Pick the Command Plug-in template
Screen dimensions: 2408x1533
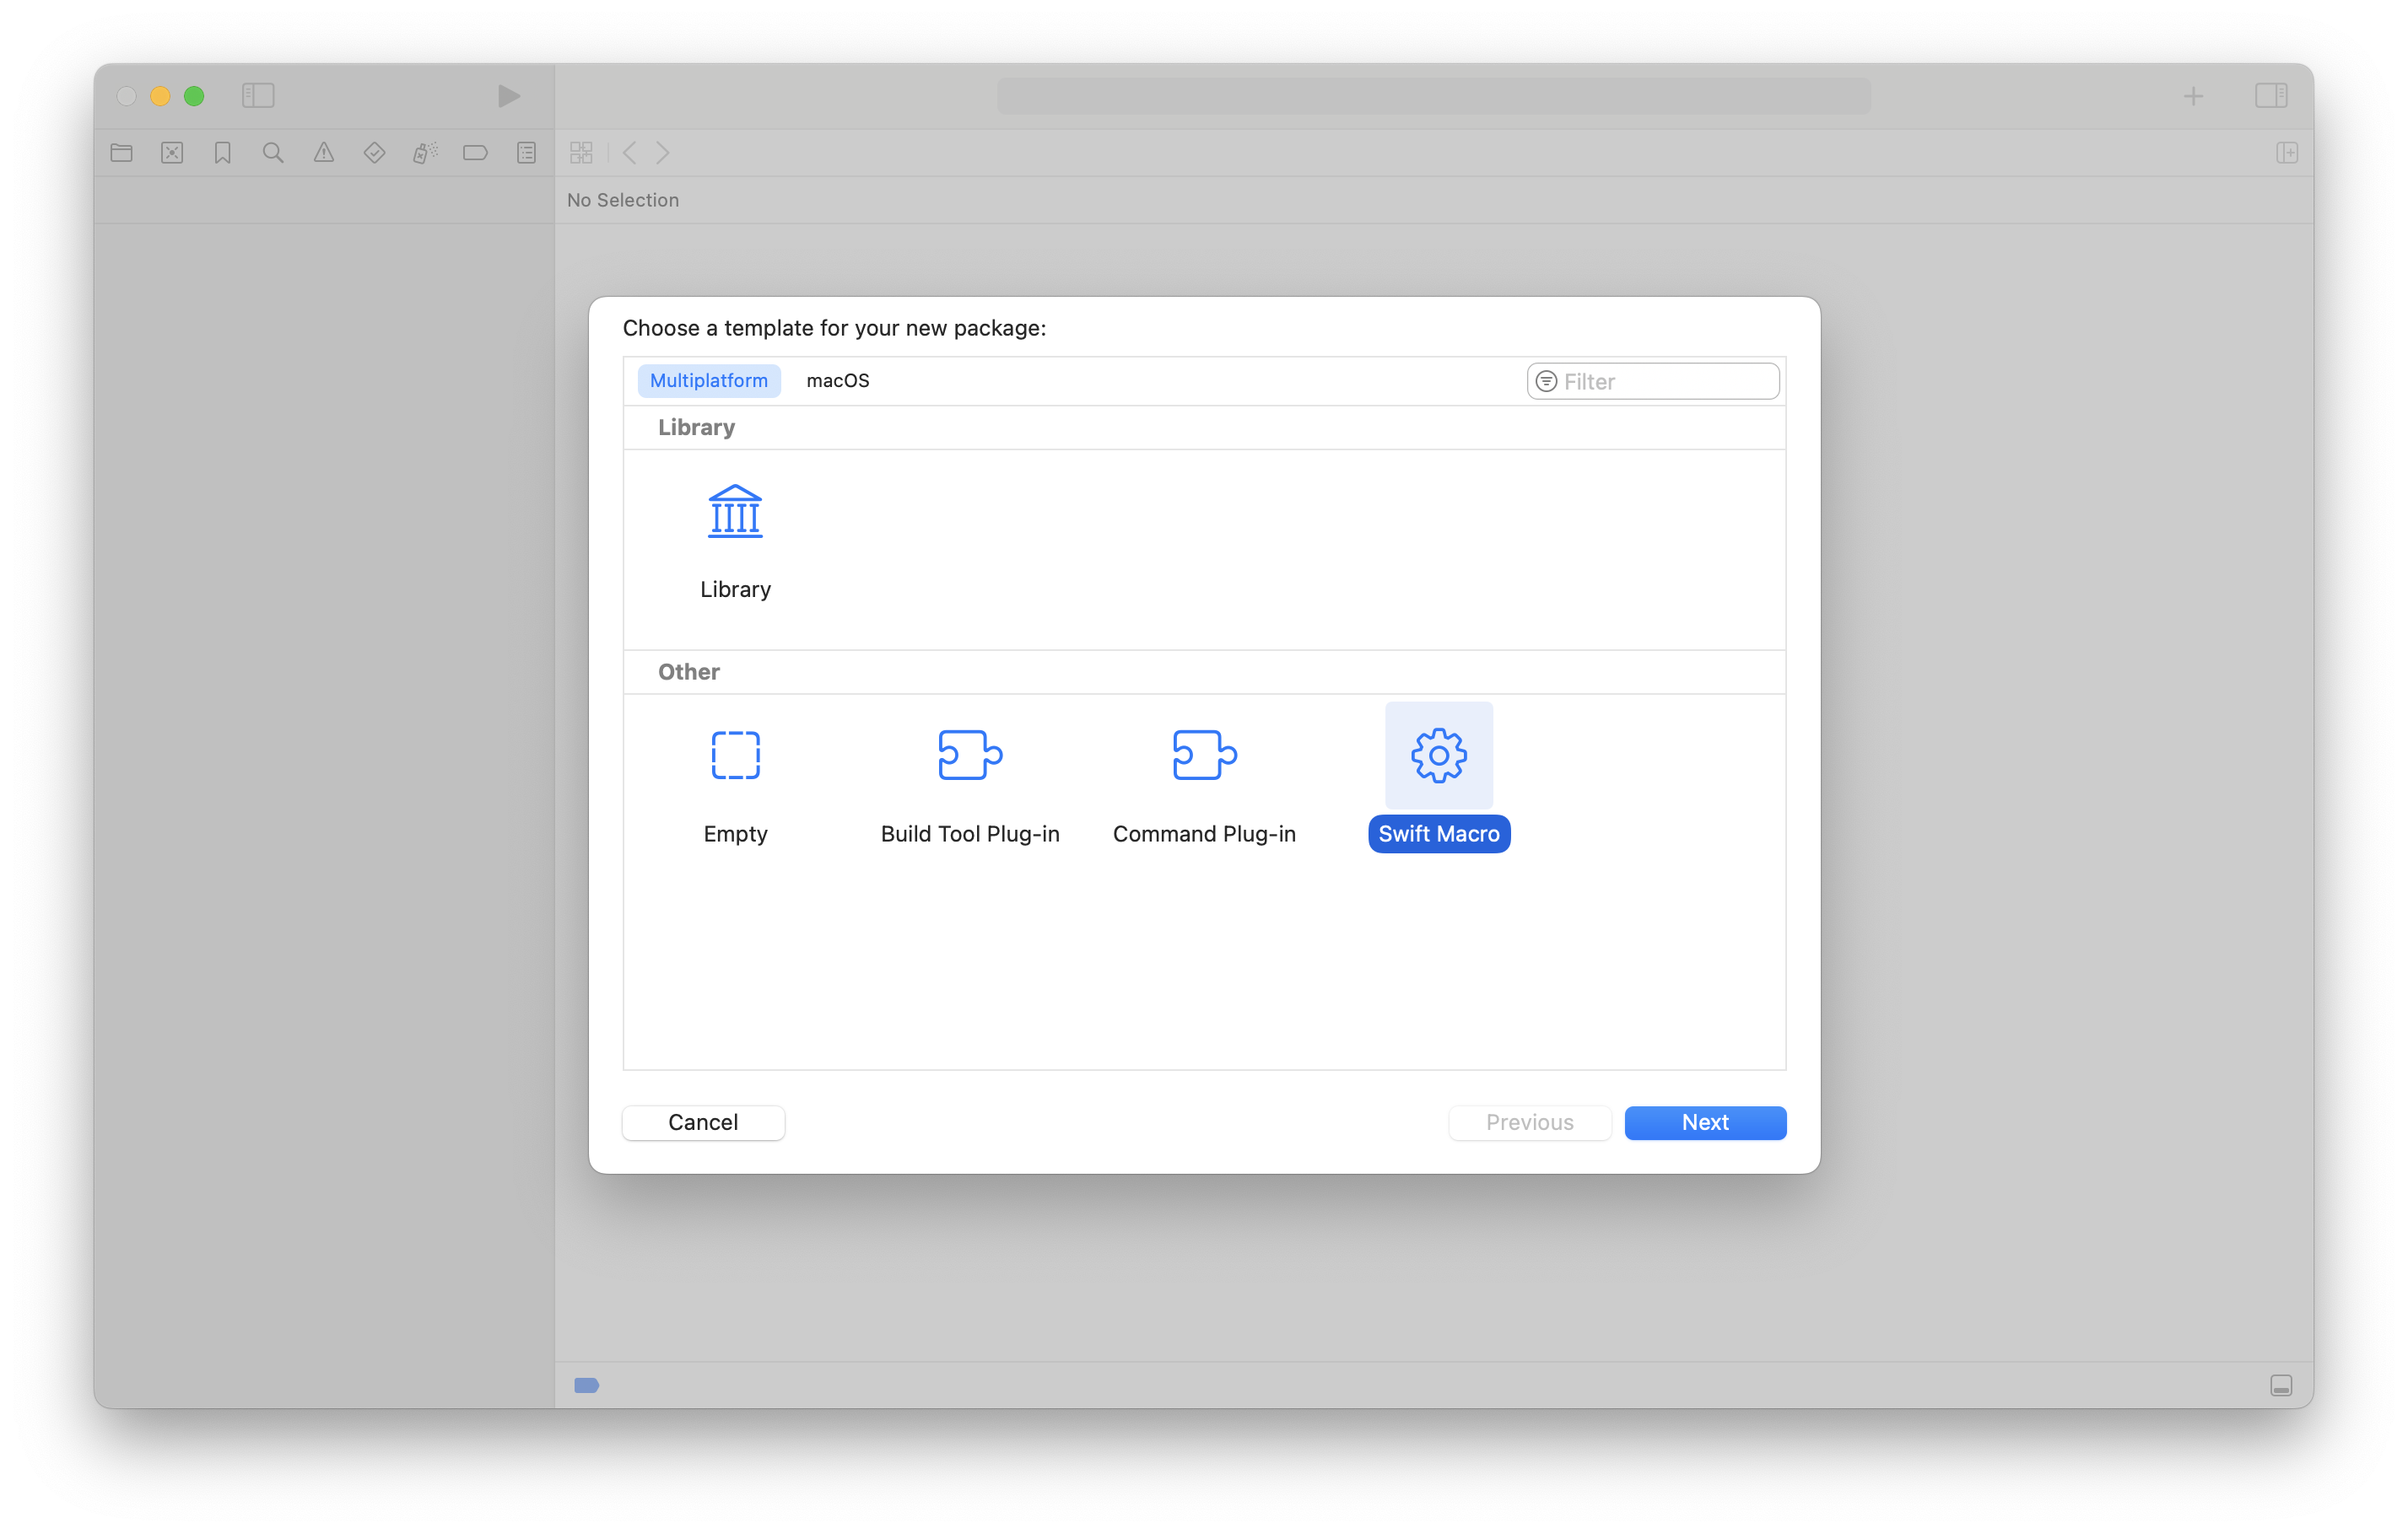(x=1204, y=756)
